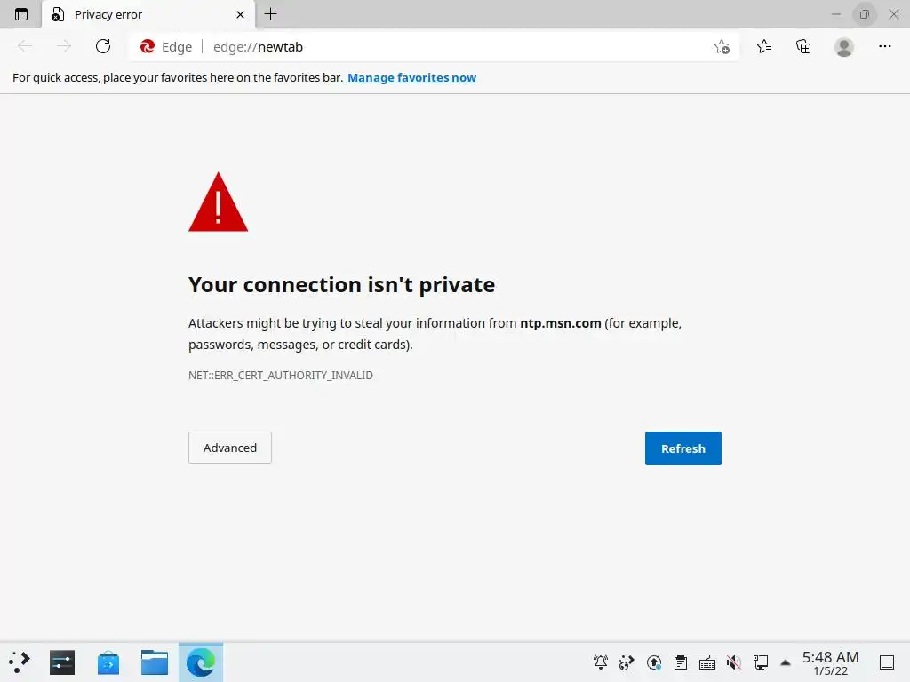
Task: Click network connection tray icon
Action: coord(761,662)
